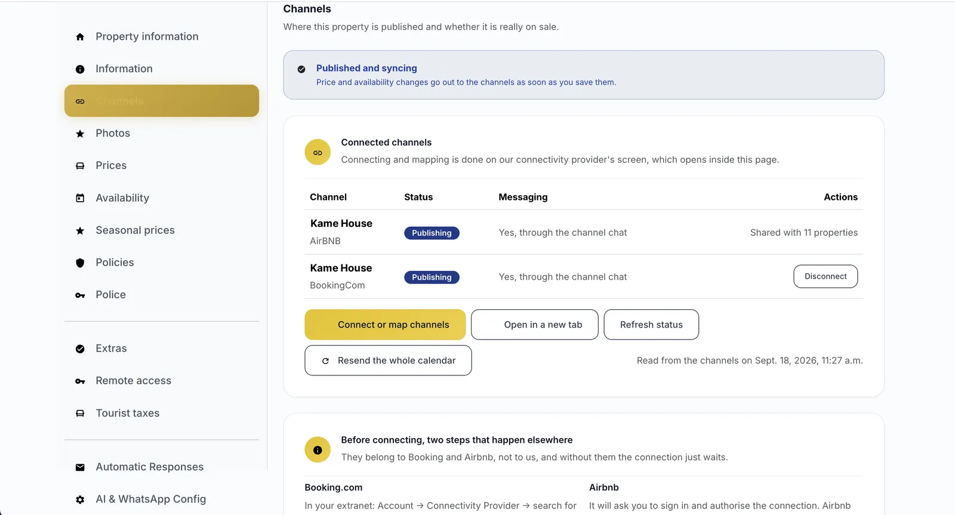Click the yellow link icon of Connected channels
The height and width of the screenshot is (515, 955).
pyautogui.click(x=318, y=152)
